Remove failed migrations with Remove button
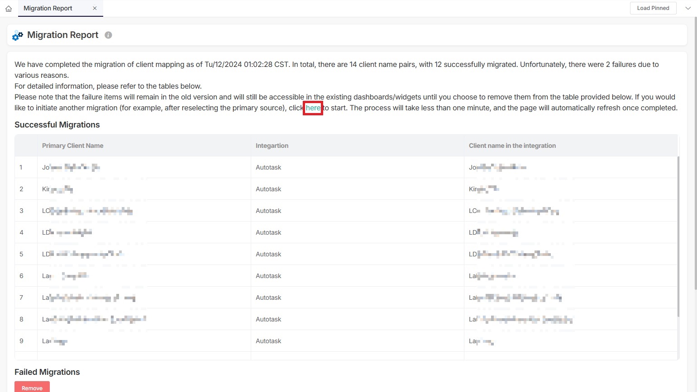The image size is (697, 392). tap(32, 387)
